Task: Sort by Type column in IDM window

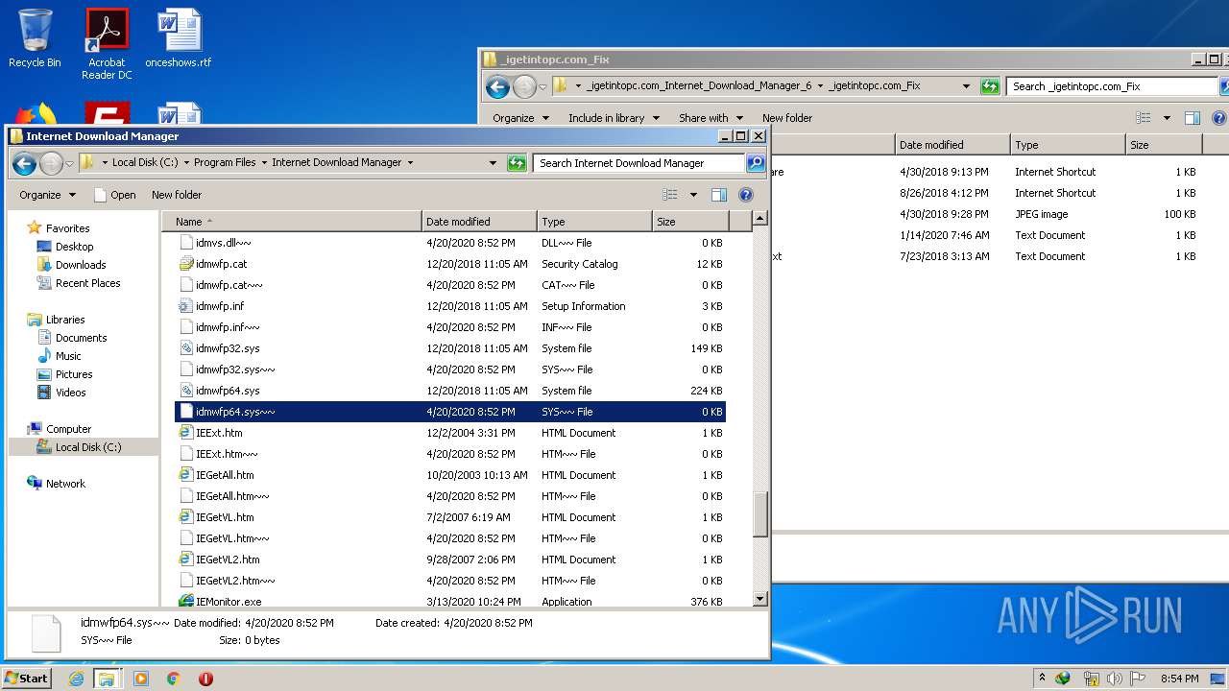Action: point(594,222)
